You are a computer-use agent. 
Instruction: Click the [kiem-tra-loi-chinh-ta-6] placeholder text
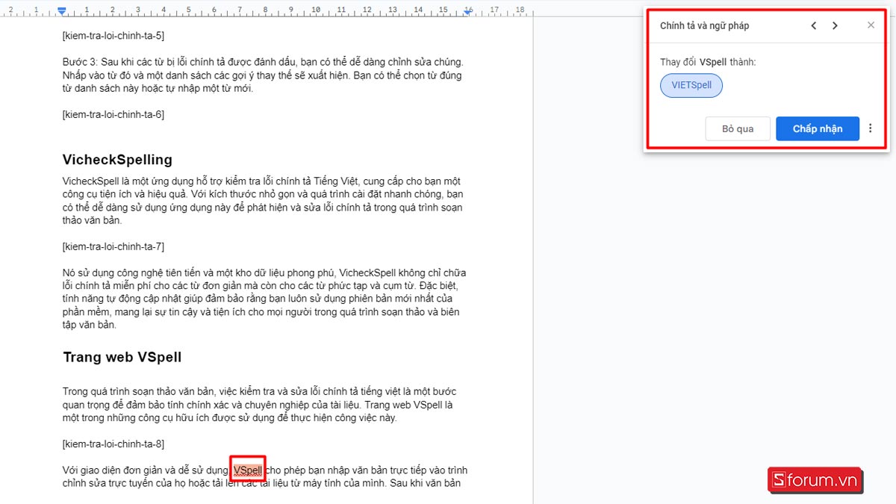[113, 114]
